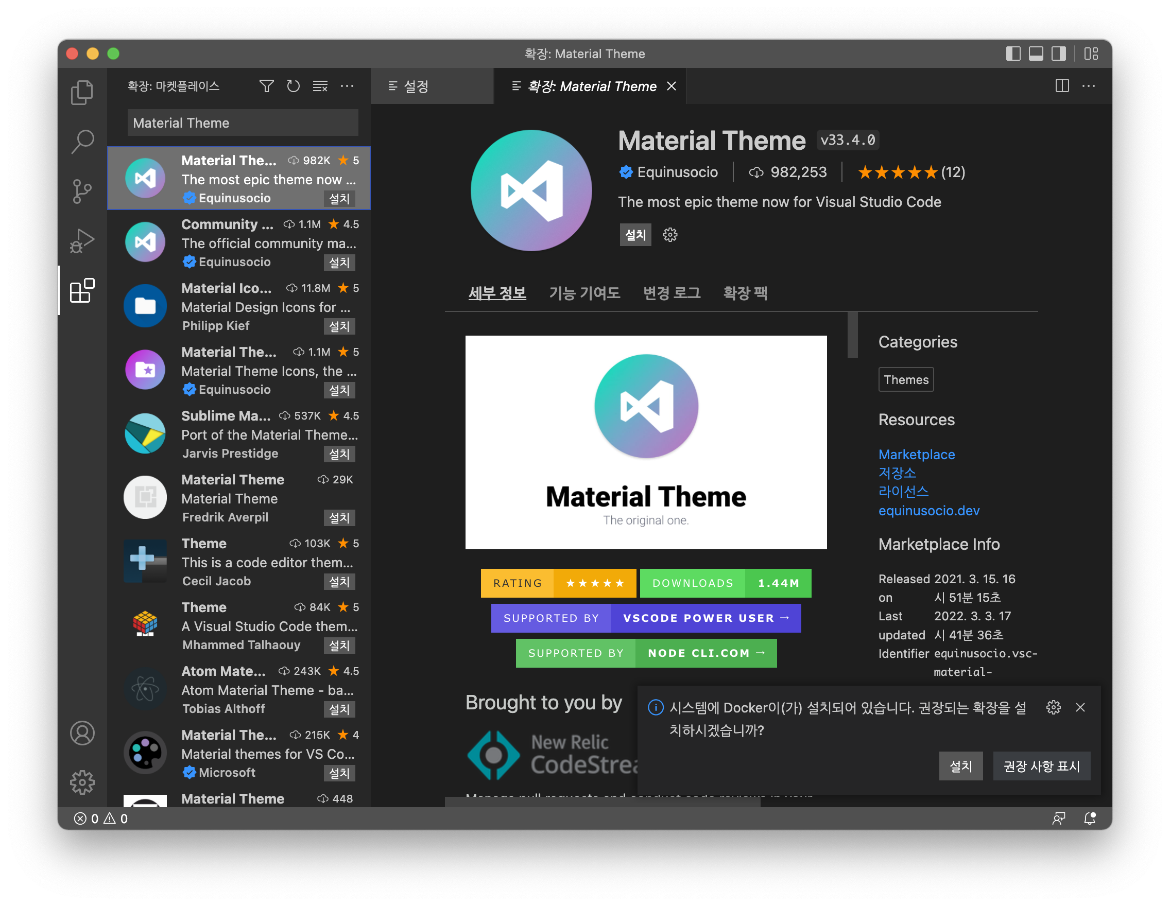Open the Accounts icon in activity bar
Screen dimensions: 1170x906
point(82,733)
